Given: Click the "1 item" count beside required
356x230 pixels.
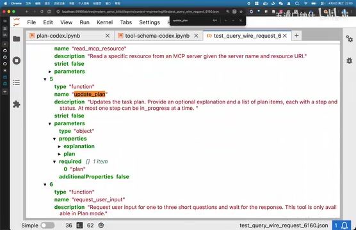Looking at the screenshot, I should 100,162.
